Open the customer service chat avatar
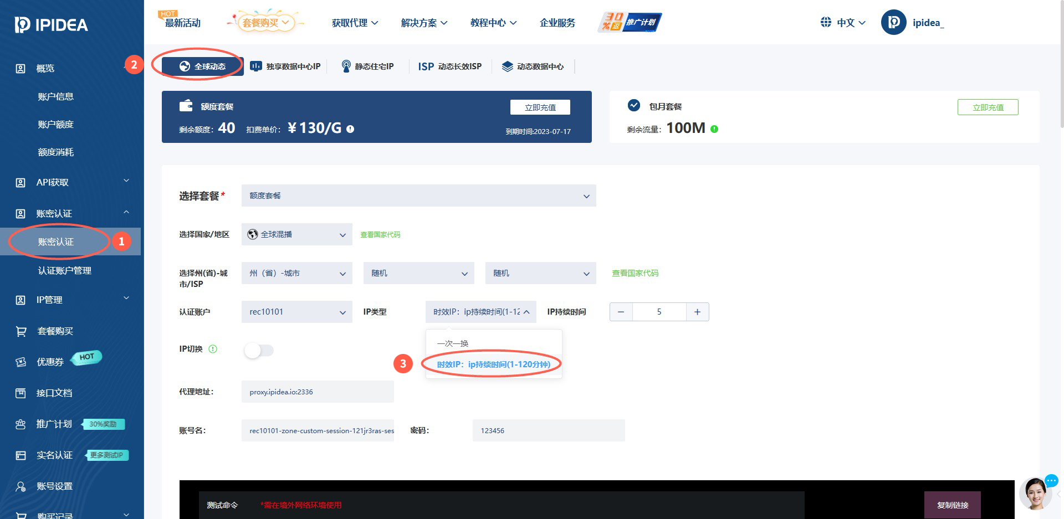Viewport: 1064px width, 519px height. tap(1035, 493)
